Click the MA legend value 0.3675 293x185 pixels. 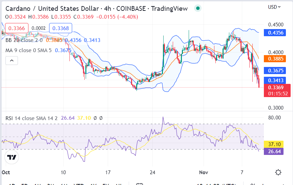(x=63, y=50)
